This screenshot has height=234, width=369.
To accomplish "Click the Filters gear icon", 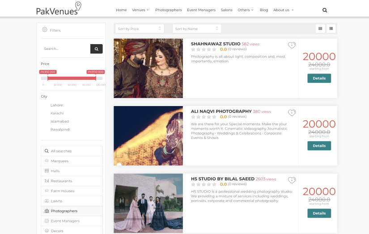I will click(x=44, y=30).
